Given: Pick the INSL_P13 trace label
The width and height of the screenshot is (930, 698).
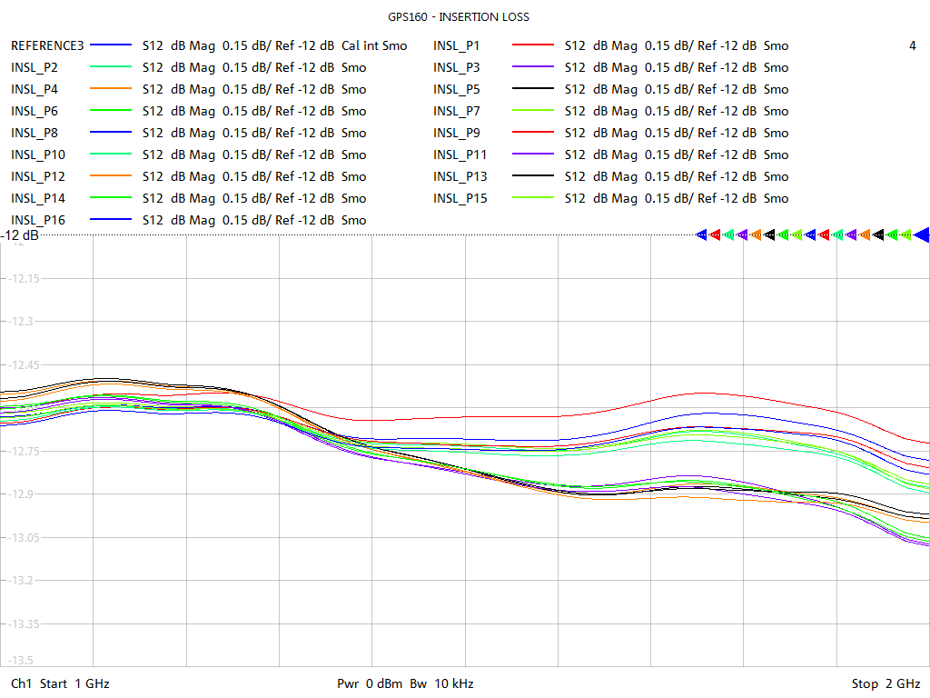Looking at the screenshot, I should click(x=460, y=177).
